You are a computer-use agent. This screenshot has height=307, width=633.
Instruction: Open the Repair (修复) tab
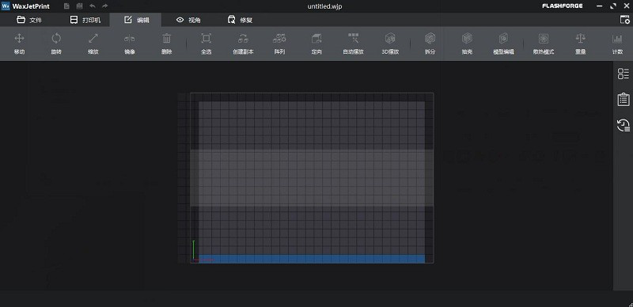pos(241,20)
